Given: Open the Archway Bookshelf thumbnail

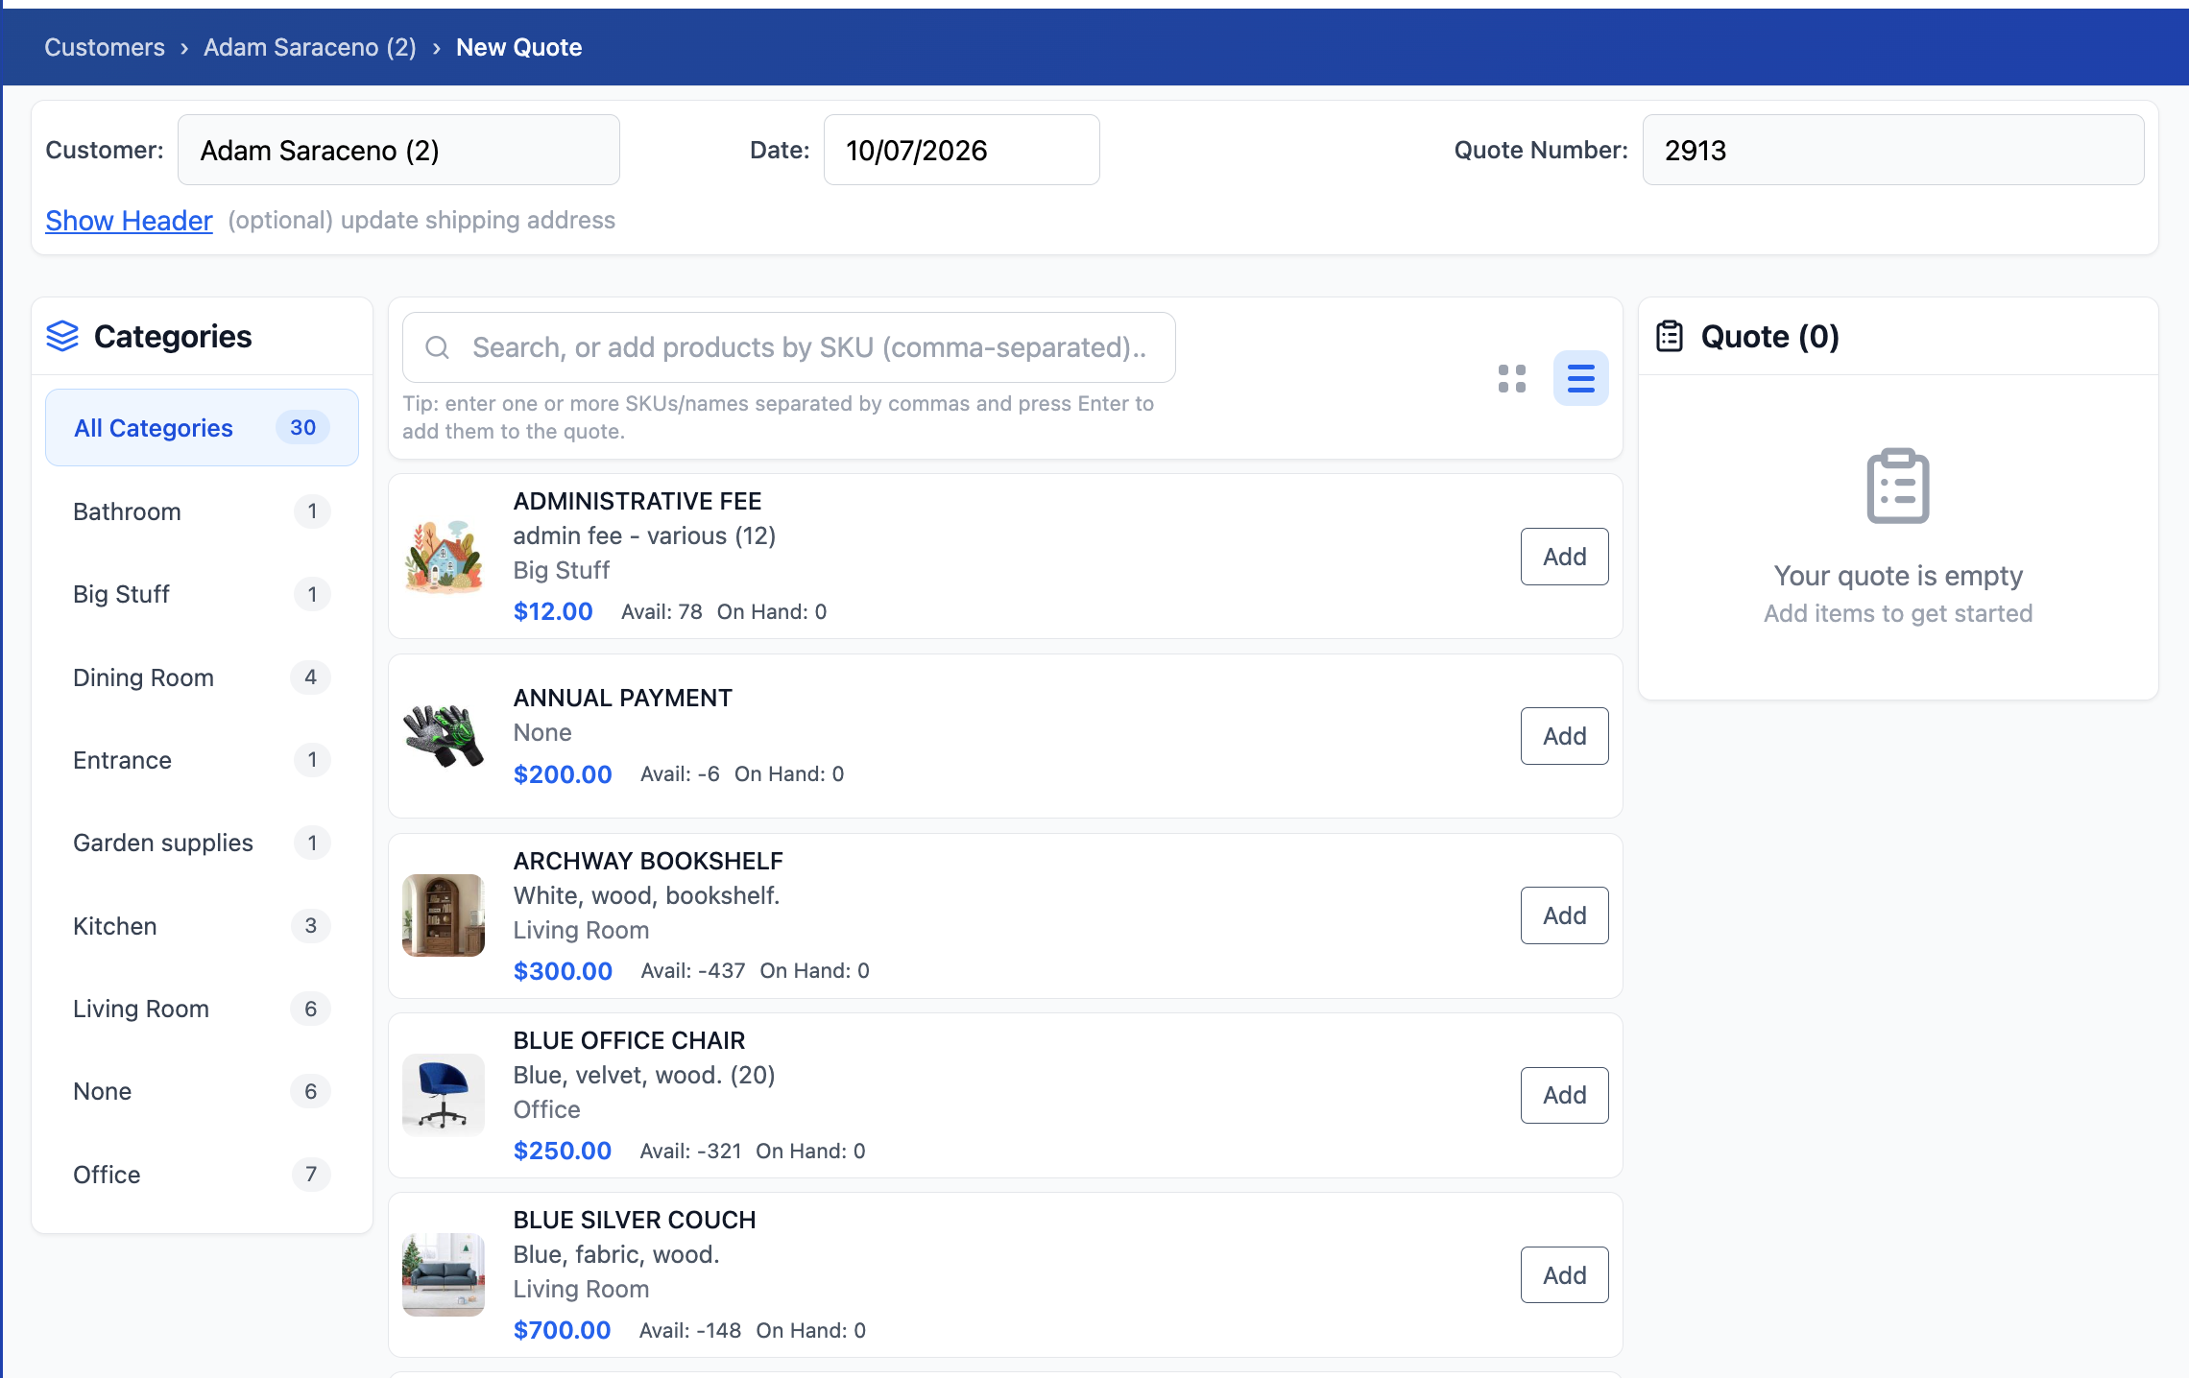Looking at the screenshot, I should point(444,915).
